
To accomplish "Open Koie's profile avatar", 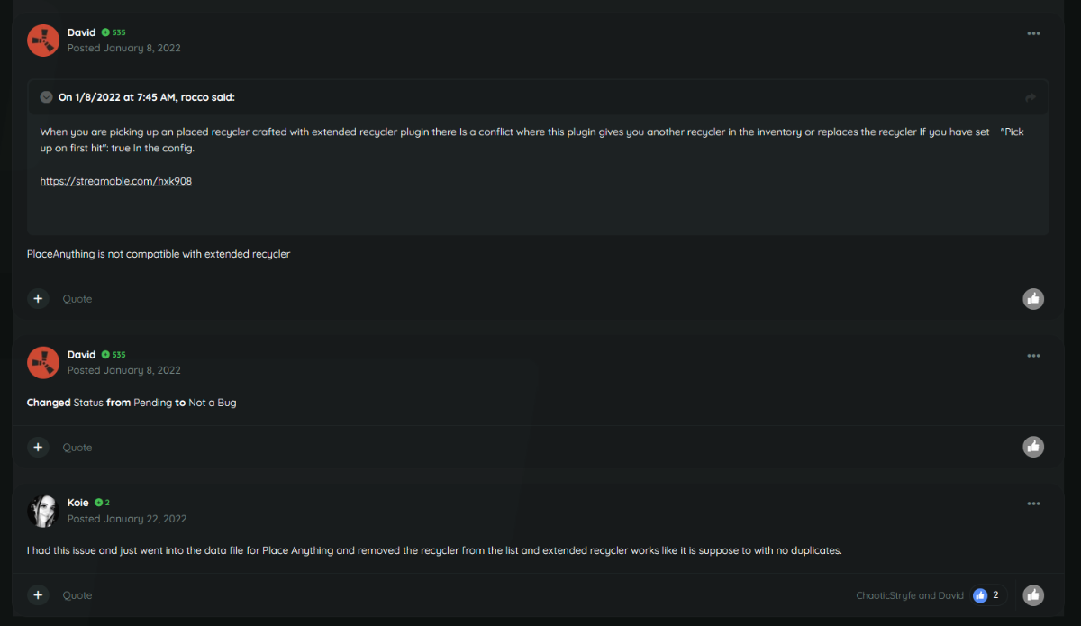I will pos(43,511).
